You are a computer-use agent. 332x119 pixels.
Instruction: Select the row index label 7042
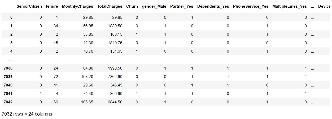click(8, 102)
